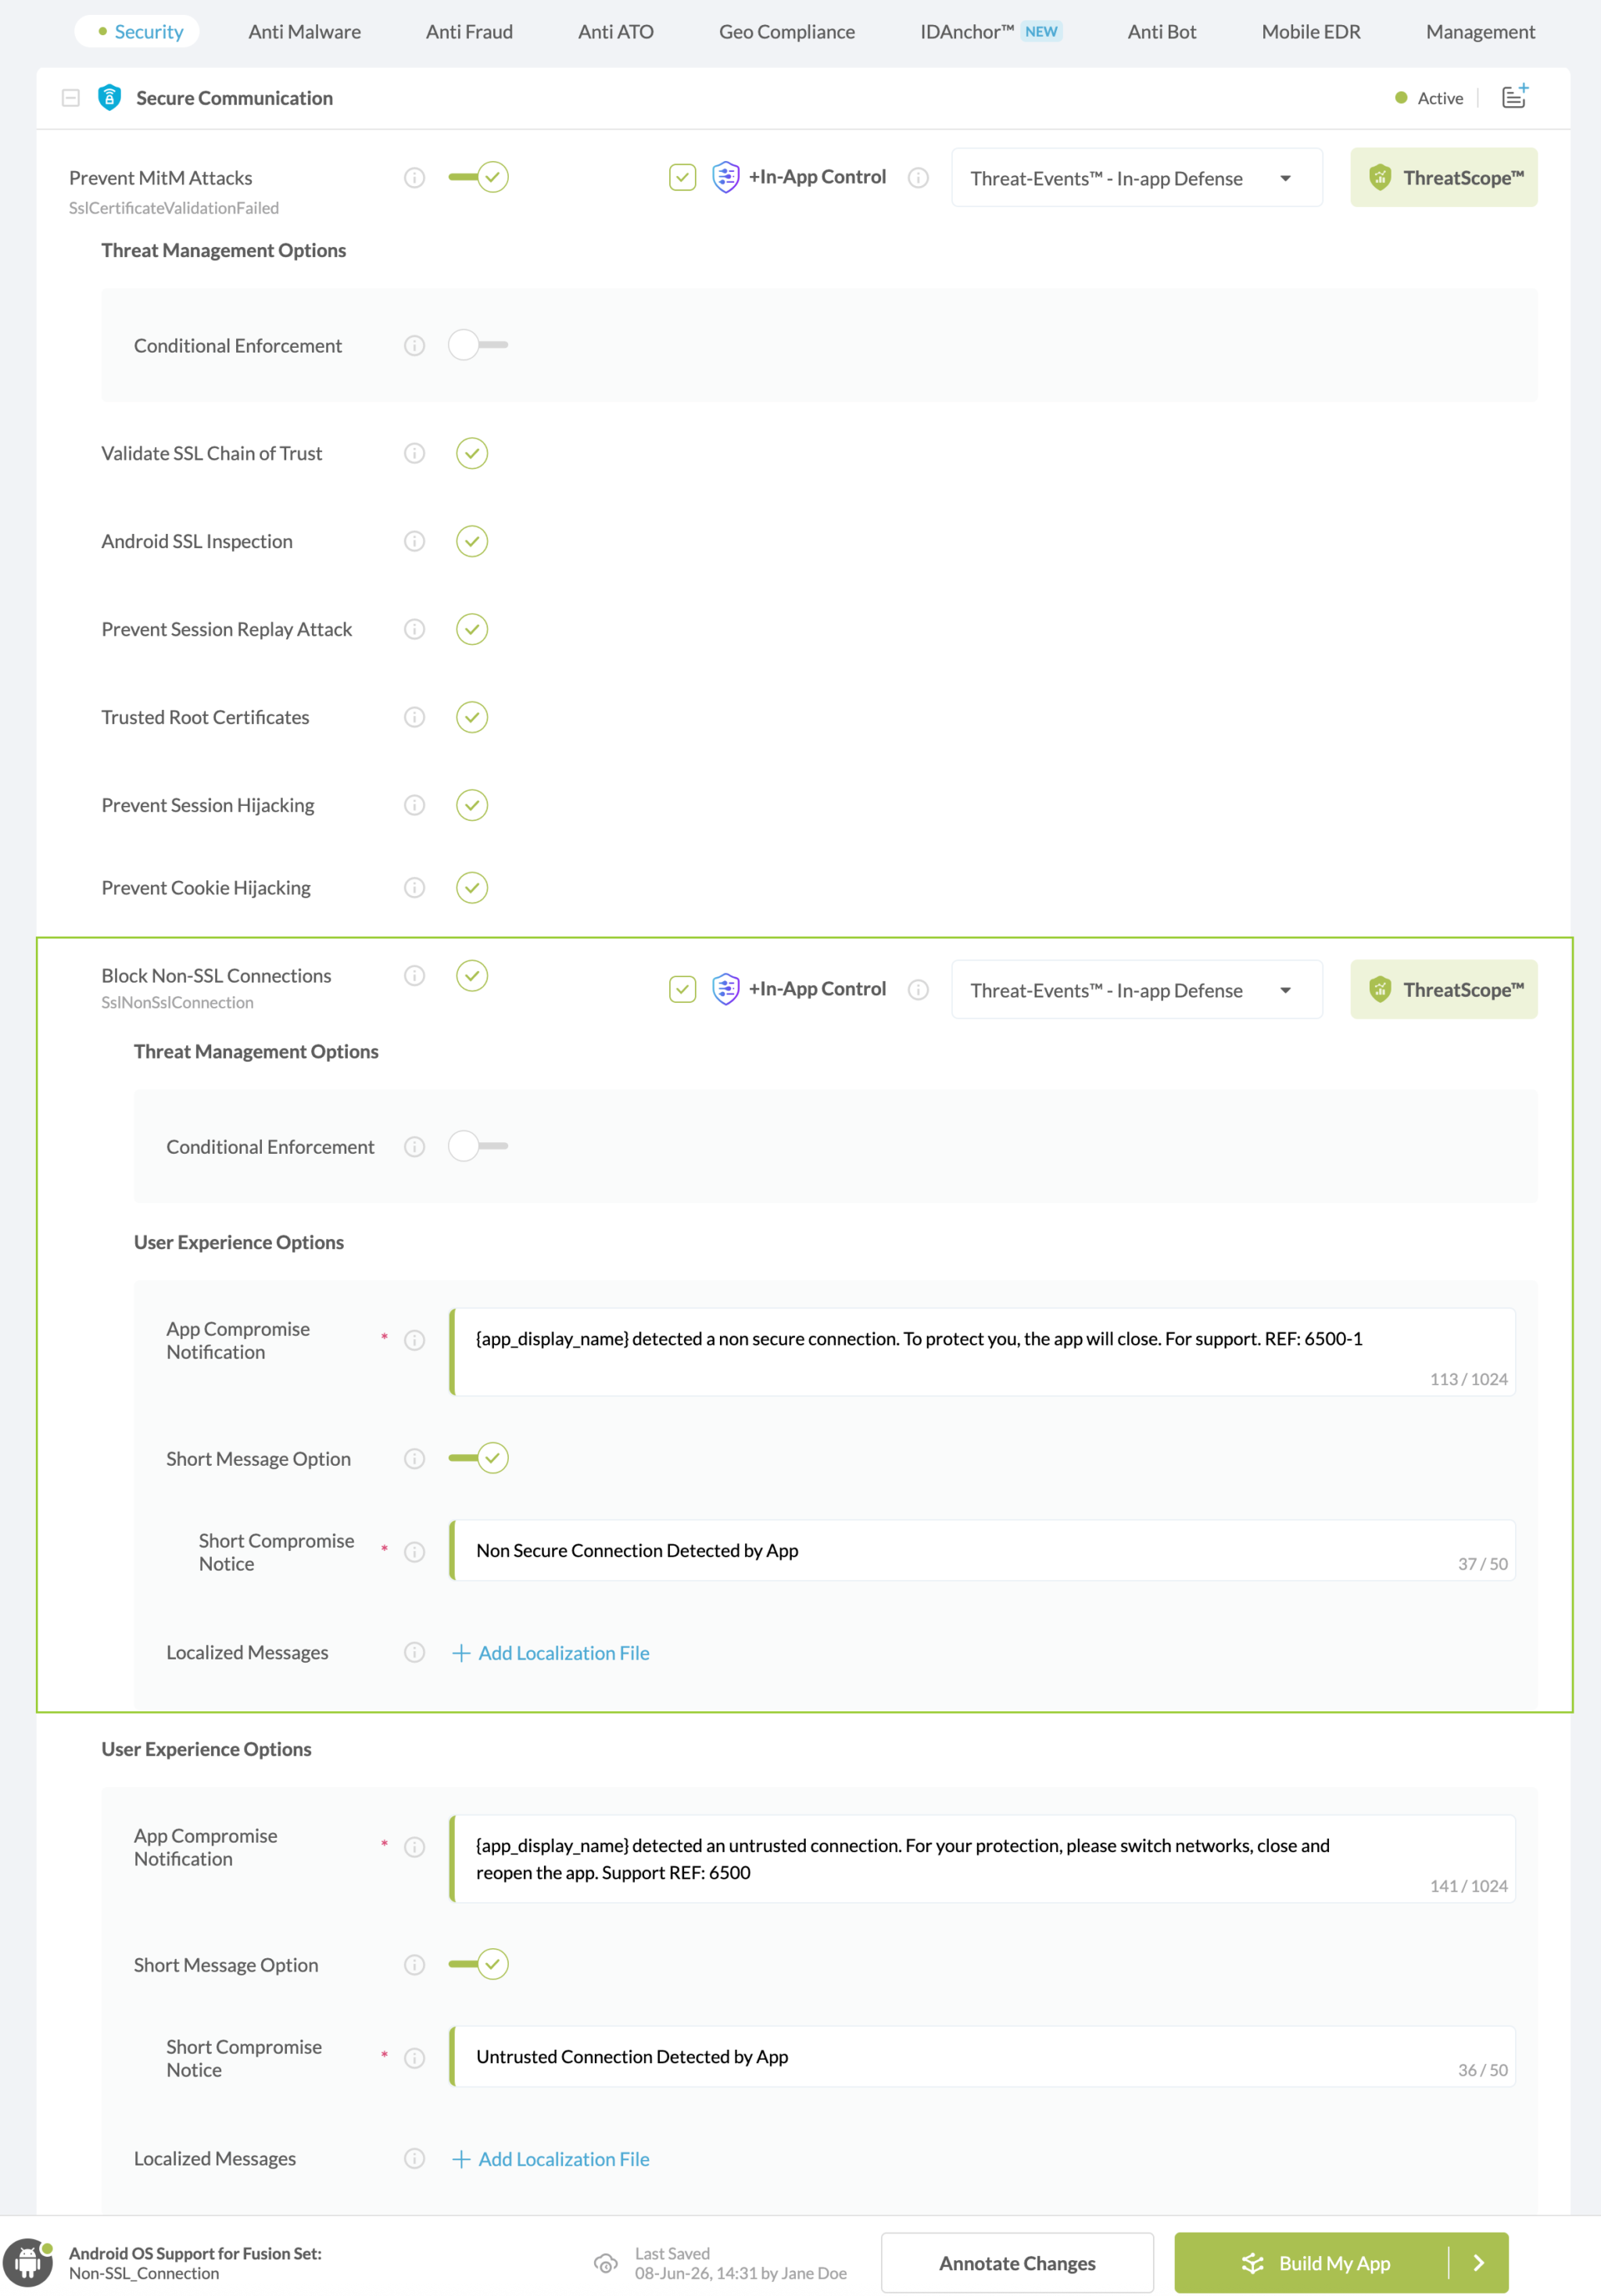The width and height of the screenshot is (1601, 2296).
Task: Show info for Prevent Session Replay Attack
Action: 414,629
